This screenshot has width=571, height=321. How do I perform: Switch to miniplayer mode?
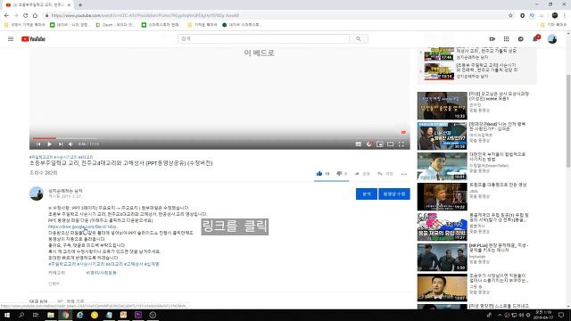point(380,144)
